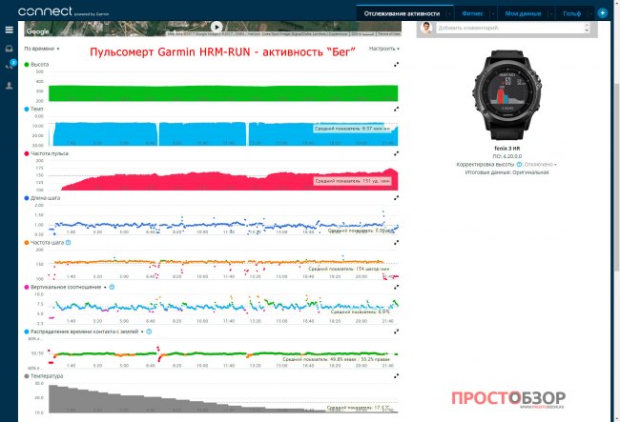
Task: Expand the Частота шага chart to full screen
Action: point(396,242)
